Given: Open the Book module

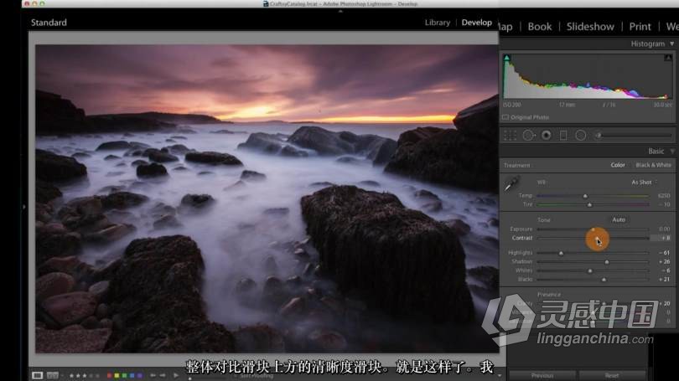Looking at the screenshot, I should click(540, 27).
